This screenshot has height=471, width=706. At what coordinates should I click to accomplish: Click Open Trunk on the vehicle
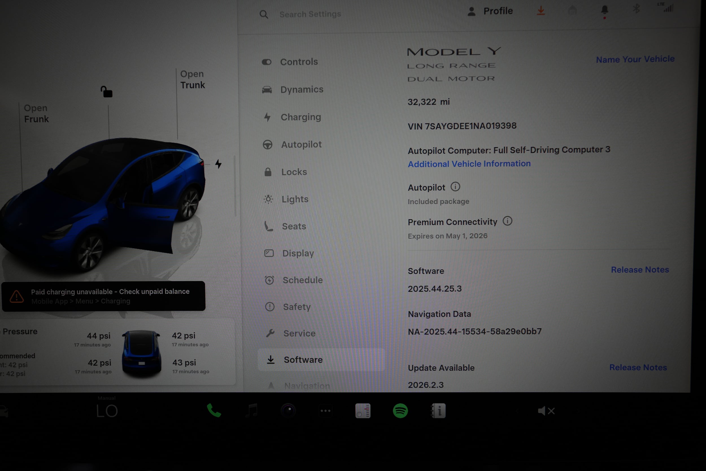coord(192,79)
